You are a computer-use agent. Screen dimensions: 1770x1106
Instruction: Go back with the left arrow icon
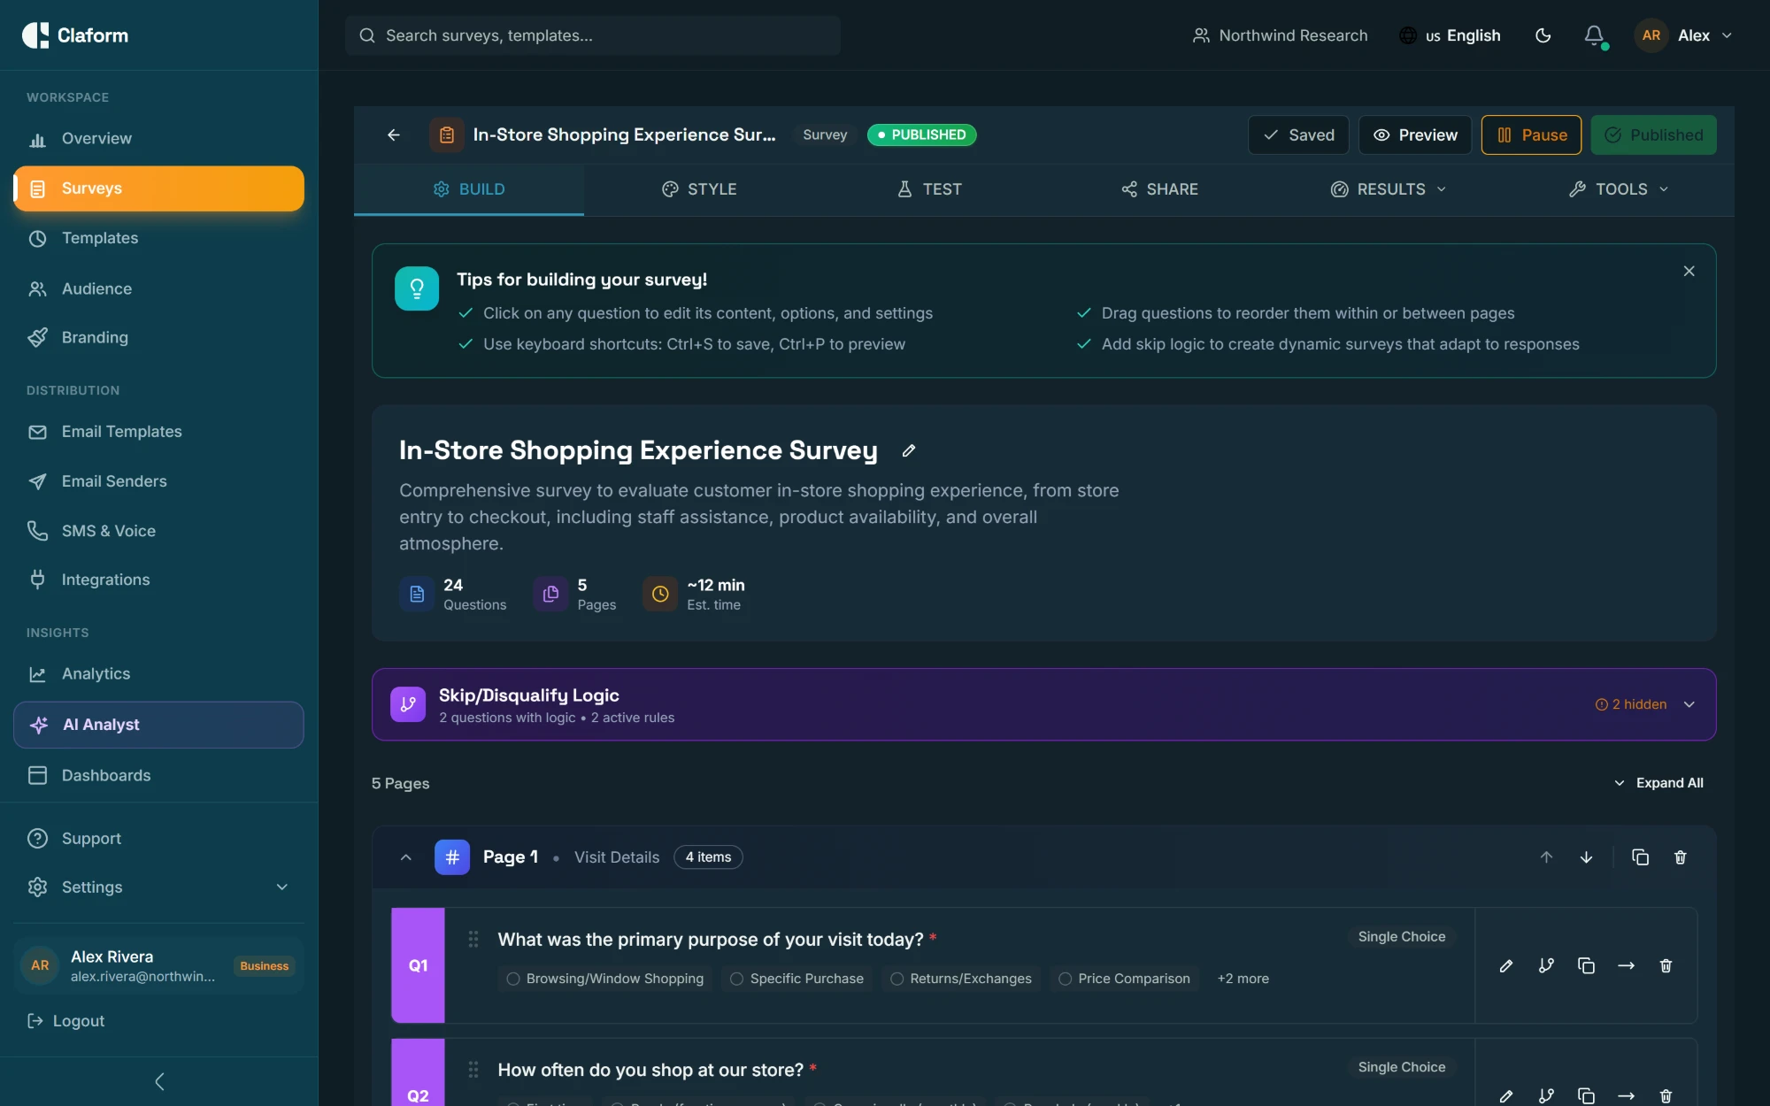394,134
